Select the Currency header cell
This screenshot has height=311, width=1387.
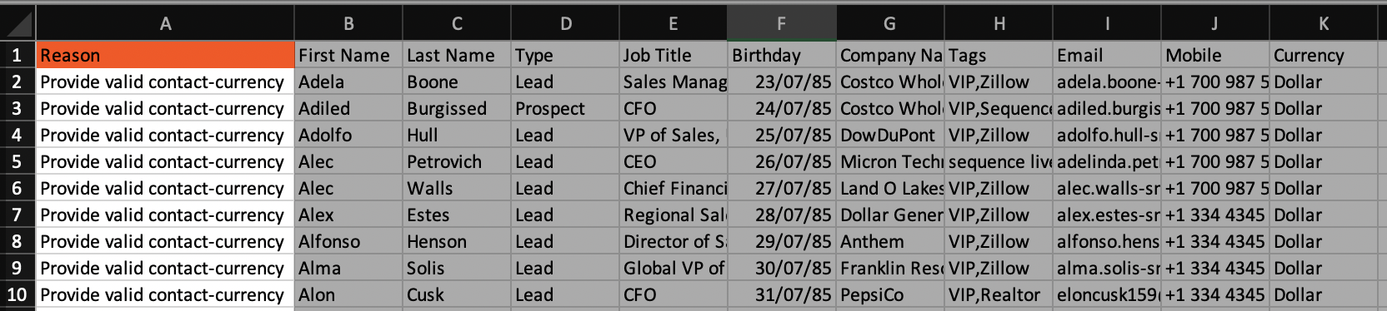tap(1324, 55)
